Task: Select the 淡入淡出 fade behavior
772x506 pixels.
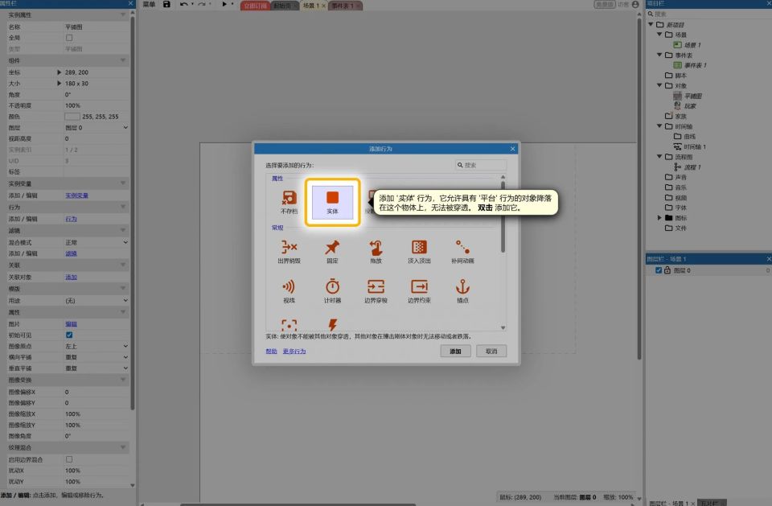Action: coord(419,251)
